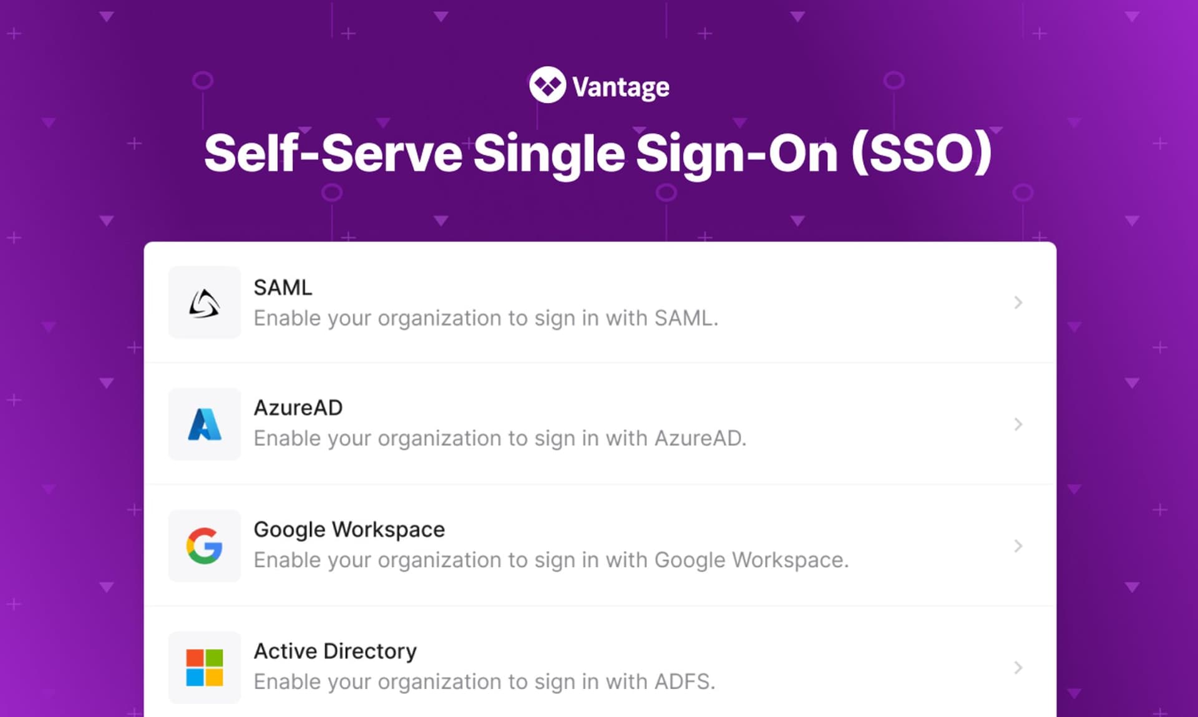Open the SAML sign-in option
This screenshot has width=1198, height=717.
click(562, 302)
